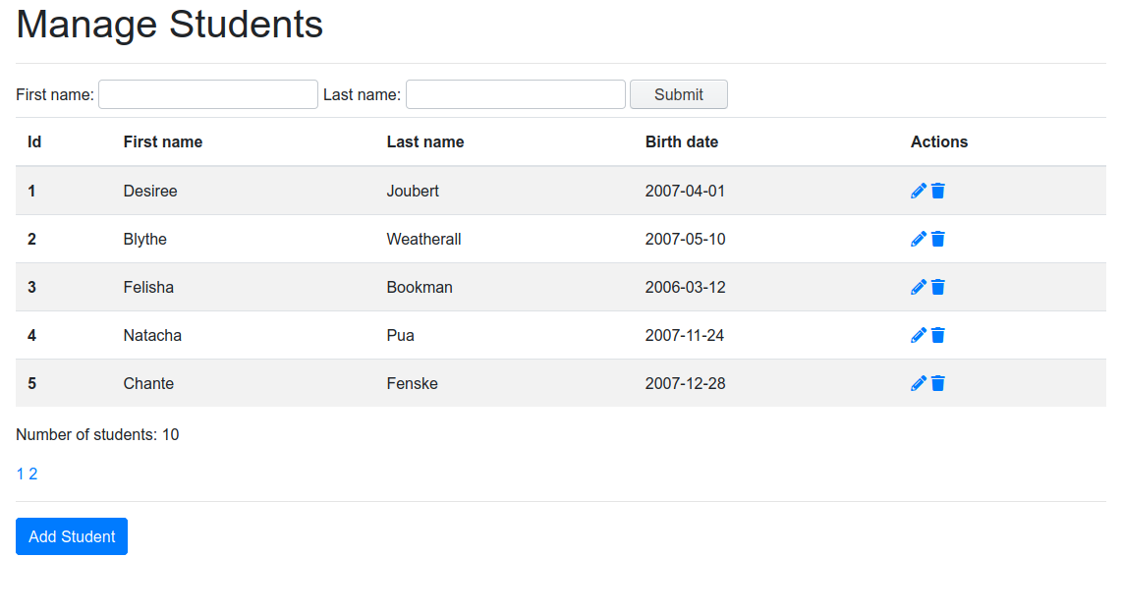The image size is (1123, 614).
Task: Click the Id column header
Action: point(34,141)
